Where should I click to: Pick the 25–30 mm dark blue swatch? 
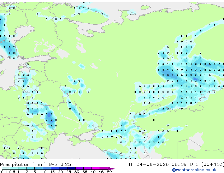[71, 168]
